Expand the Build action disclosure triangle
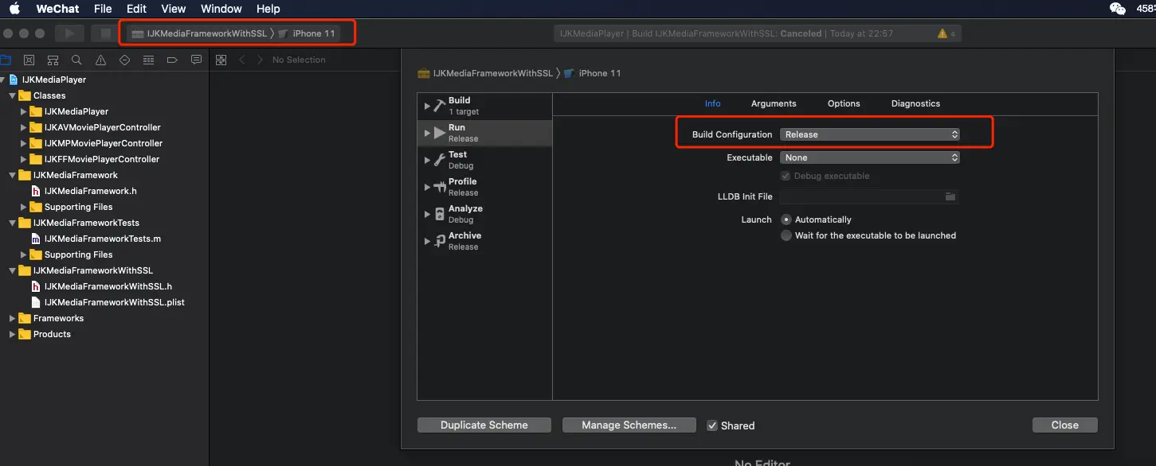Viewport: 1156px width, 466px height. point(427,106)
